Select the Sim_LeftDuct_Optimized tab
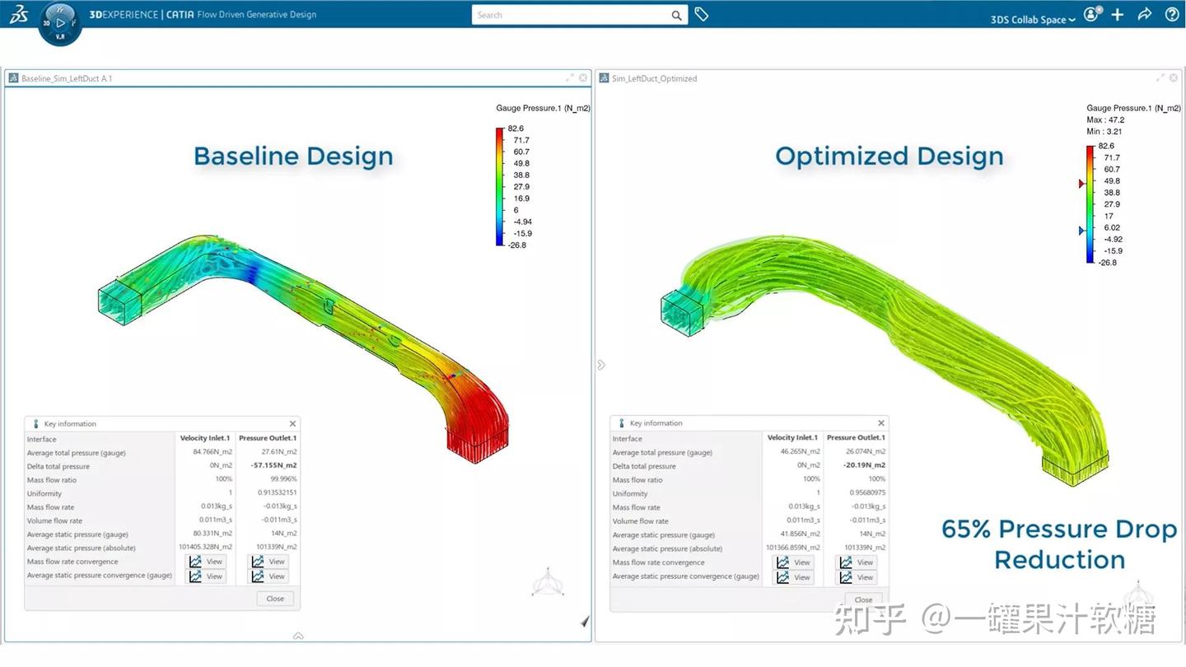The width and height of the screenshot is (1186, 667). (x=654, y=78)
